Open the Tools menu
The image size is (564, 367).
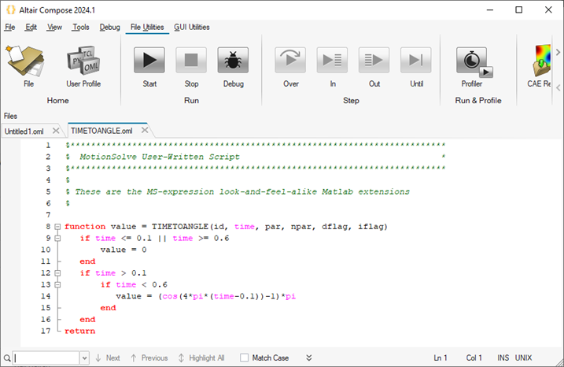[80, 27]
